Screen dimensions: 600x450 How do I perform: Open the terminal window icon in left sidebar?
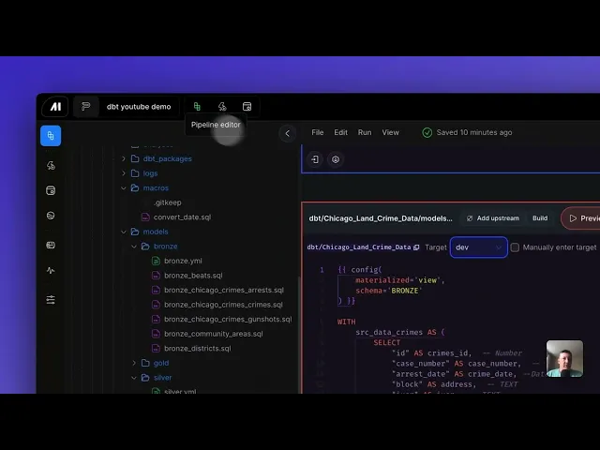(51, 190)
